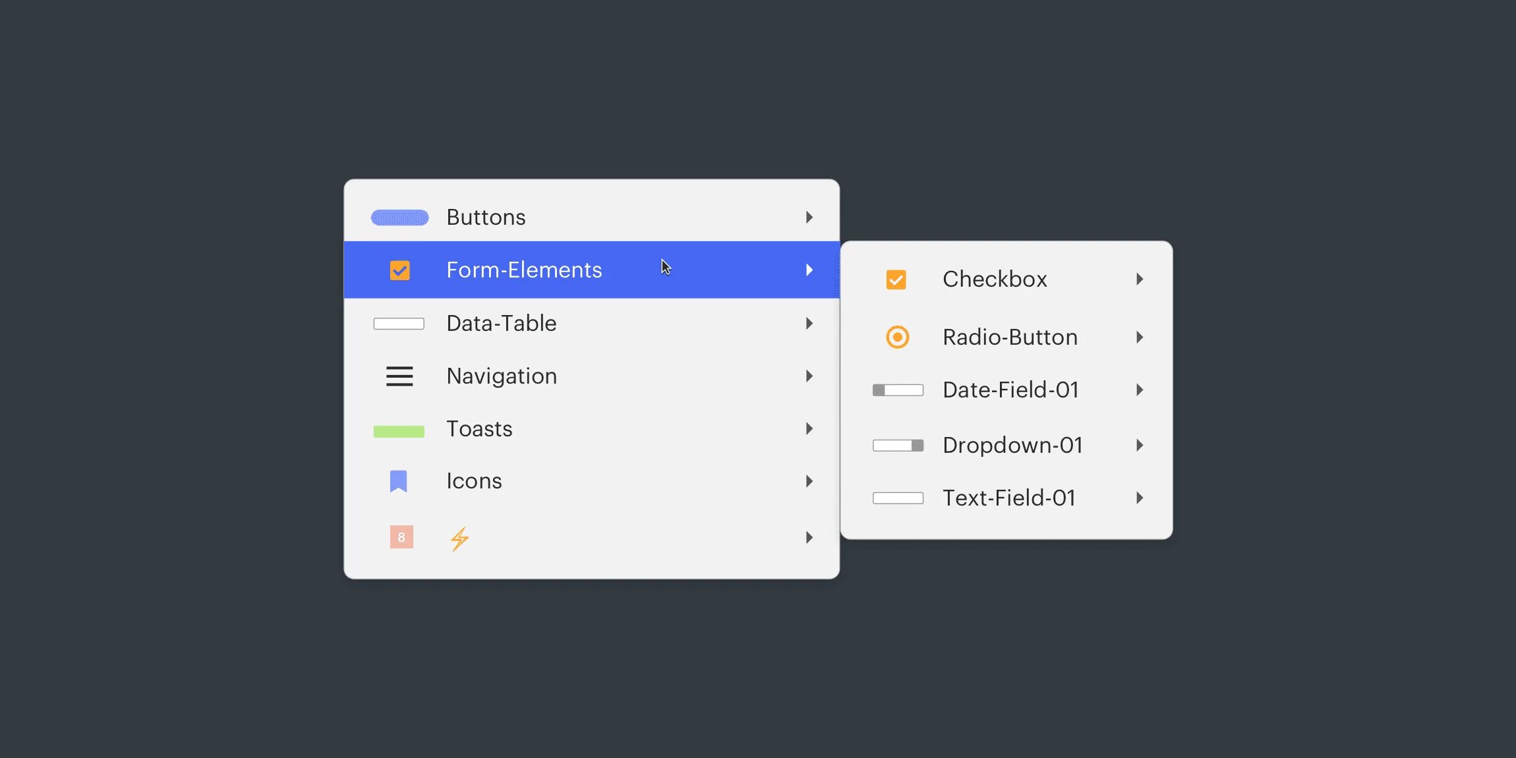Screen dimensions: 1516x758
Task: Expand the Toasts submenu arrow
Action: tap(809, 429)
